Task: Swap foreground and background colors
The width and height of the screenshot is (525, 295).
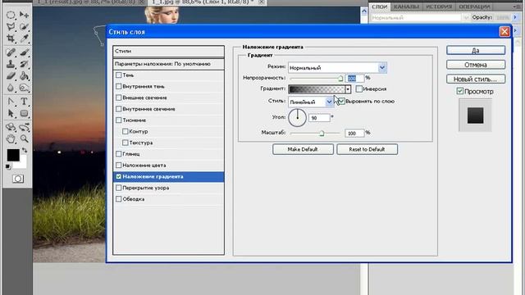Action: coord(25,151)
